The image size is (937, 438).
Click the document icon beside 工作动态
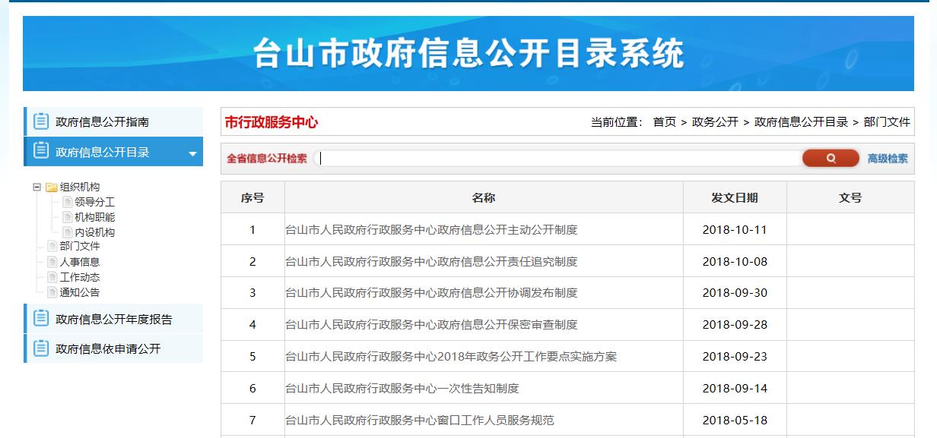tap(52, 277)
